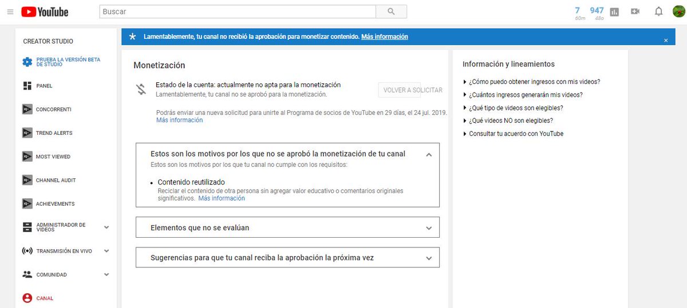
Task: Select Concorrenti in the sidebar
Action: click(x=54, y=109)
